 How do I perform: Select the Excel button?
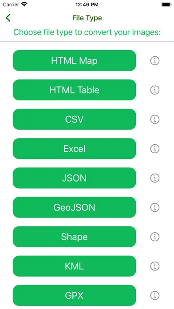(x=74, y=149)
